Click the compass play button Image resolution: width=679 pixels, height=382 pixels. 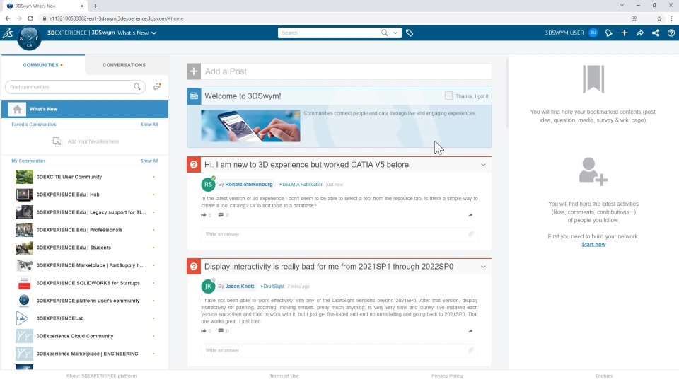tap(29, 38)
